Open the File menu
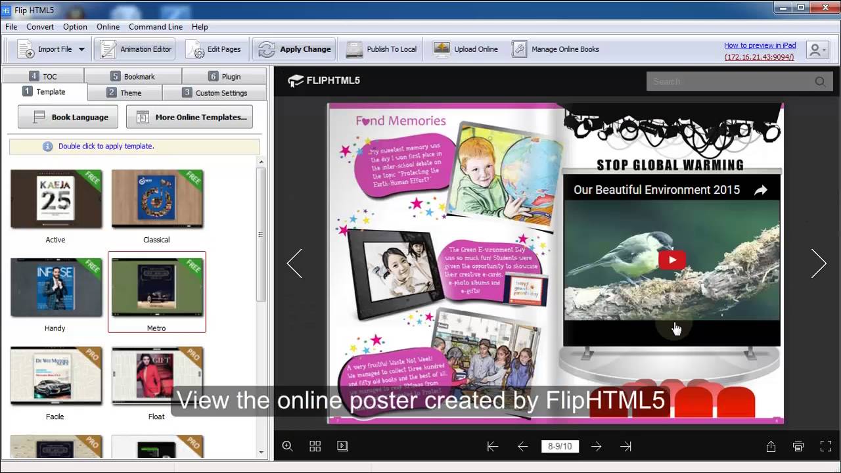This screenshot has height=473, width=841. click(11, 27)
